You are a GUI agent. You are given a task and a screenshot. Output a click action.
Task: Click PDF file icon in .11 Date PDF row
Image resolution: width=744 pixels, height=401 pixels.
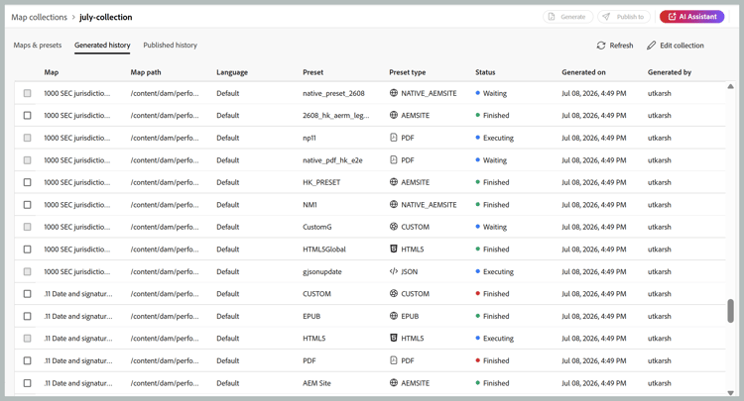pos(394,360)
